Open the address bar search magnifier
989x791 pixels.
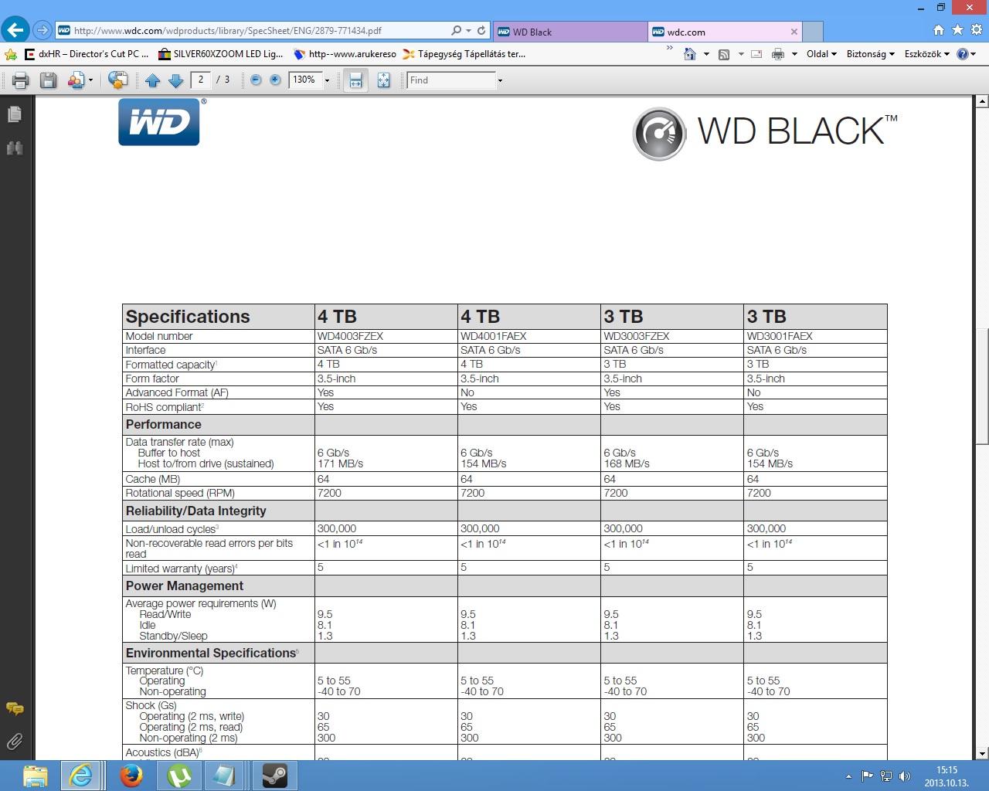pyautogui.click(x=456, y=31)
